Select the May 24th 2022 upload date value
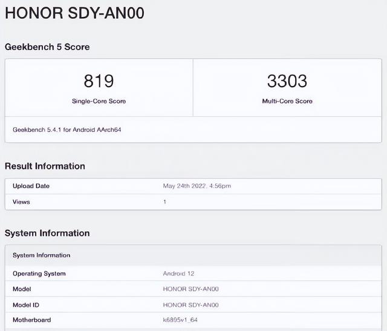 (197, 186)
